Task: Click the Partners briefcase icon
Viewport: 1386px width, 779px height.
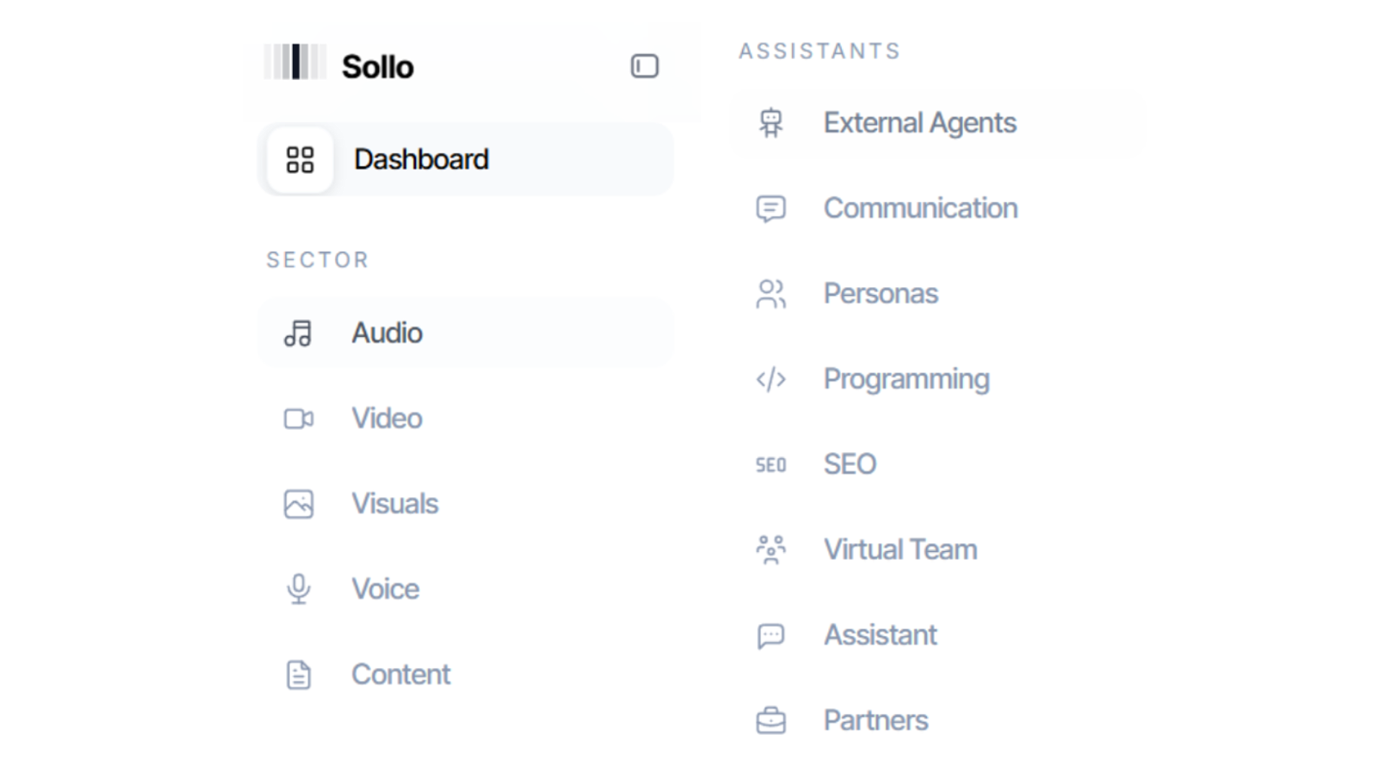Action: click(770, 721)
